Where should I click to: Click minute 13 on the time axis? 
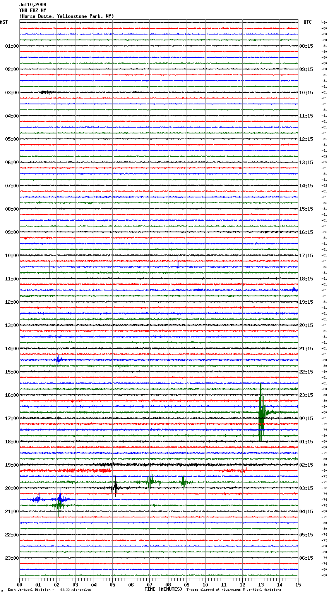261,585
